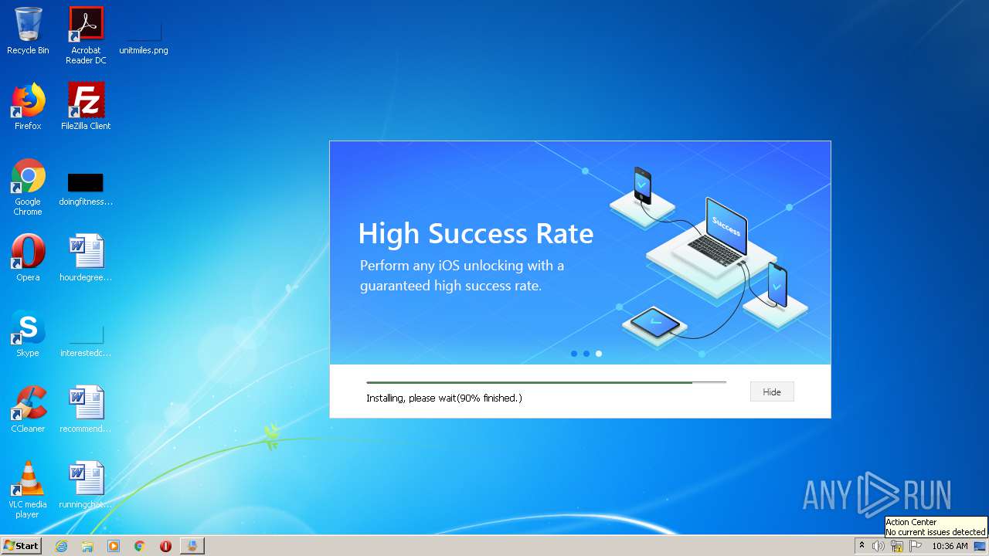The width and height of the screenshot is (989, 556).
Task: Open Action Center flag icon
Action: pos(916,546)
